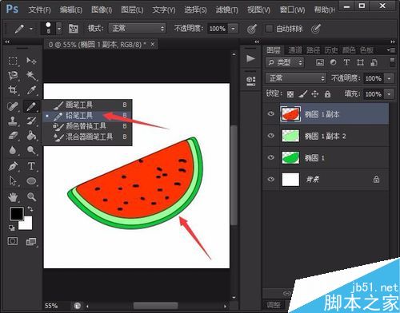
Task: Filter layers by smart object icon
Action: (x=374, y=62)
